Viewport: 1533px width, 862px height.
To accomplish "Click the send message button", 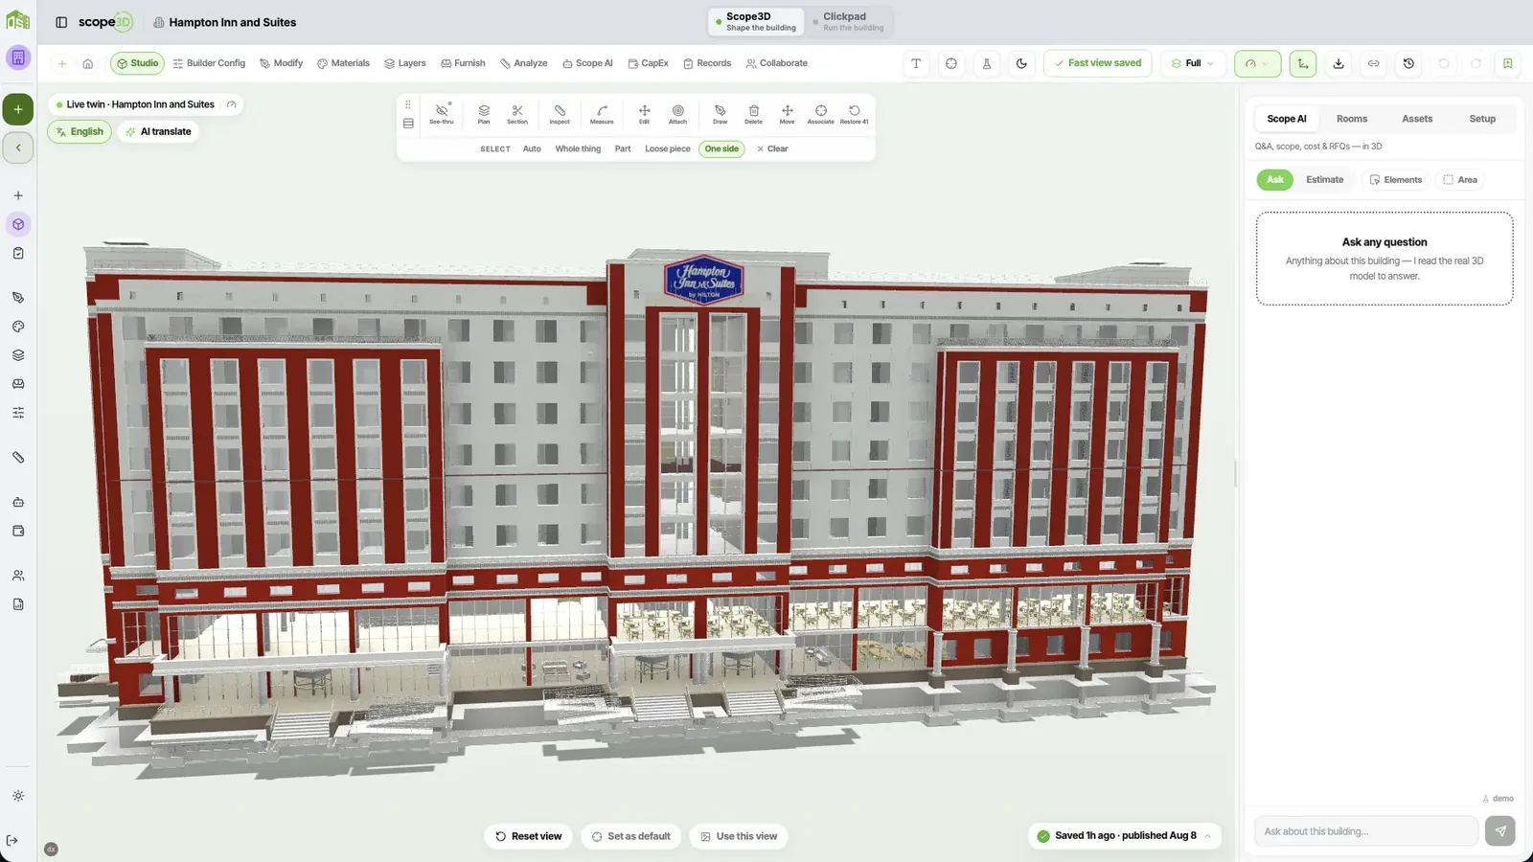I will [1500, 831].
